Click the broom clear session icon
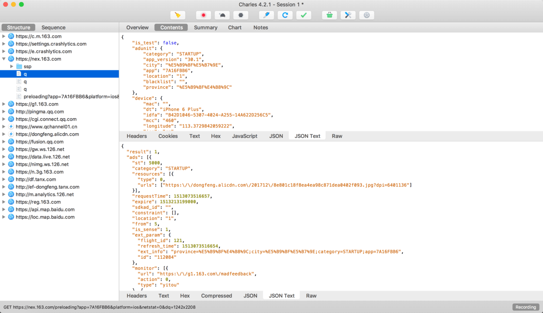This screenshot has height=313, width=543. point(178,15)
